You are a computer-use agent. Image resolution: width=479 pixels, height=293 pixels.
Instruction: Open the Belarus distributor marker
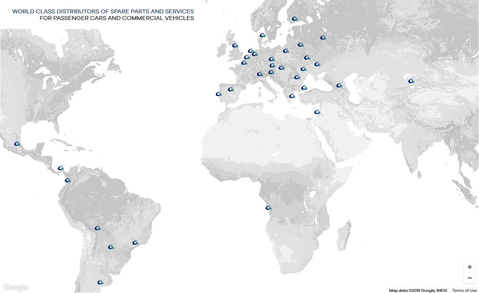point(300,45)
